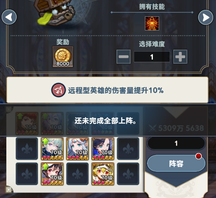This screenshot has height=198, width=216.
Task: Click the difficulty value field showing 1
Action: pyautogui.click(x=152, y=57)
